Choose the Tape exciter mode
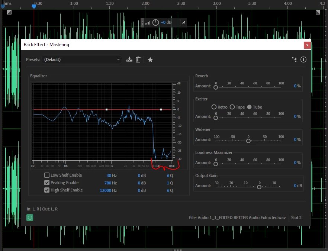Image resolution: width=328 pixels, height=251 pixels. tap(232, 107)
